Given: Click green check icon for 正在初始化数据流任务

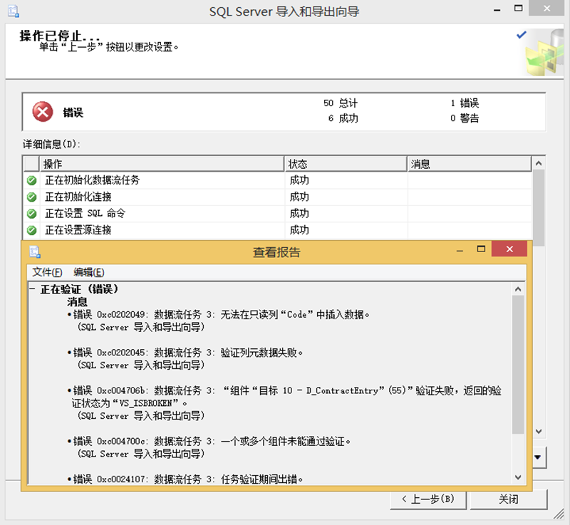Looking at the screenshot, I should tap(32, 180).
